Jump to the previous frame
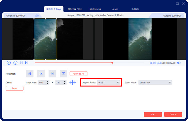This screenshot has width=188, height=121. [x=21, y=63]
